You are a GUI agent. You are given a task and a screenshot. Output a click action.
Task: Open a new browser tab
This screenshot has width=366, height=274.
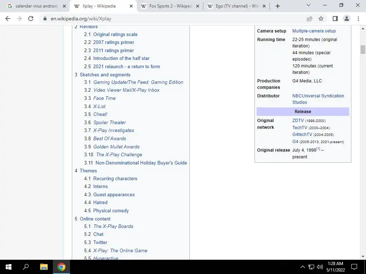pos(277,6)
